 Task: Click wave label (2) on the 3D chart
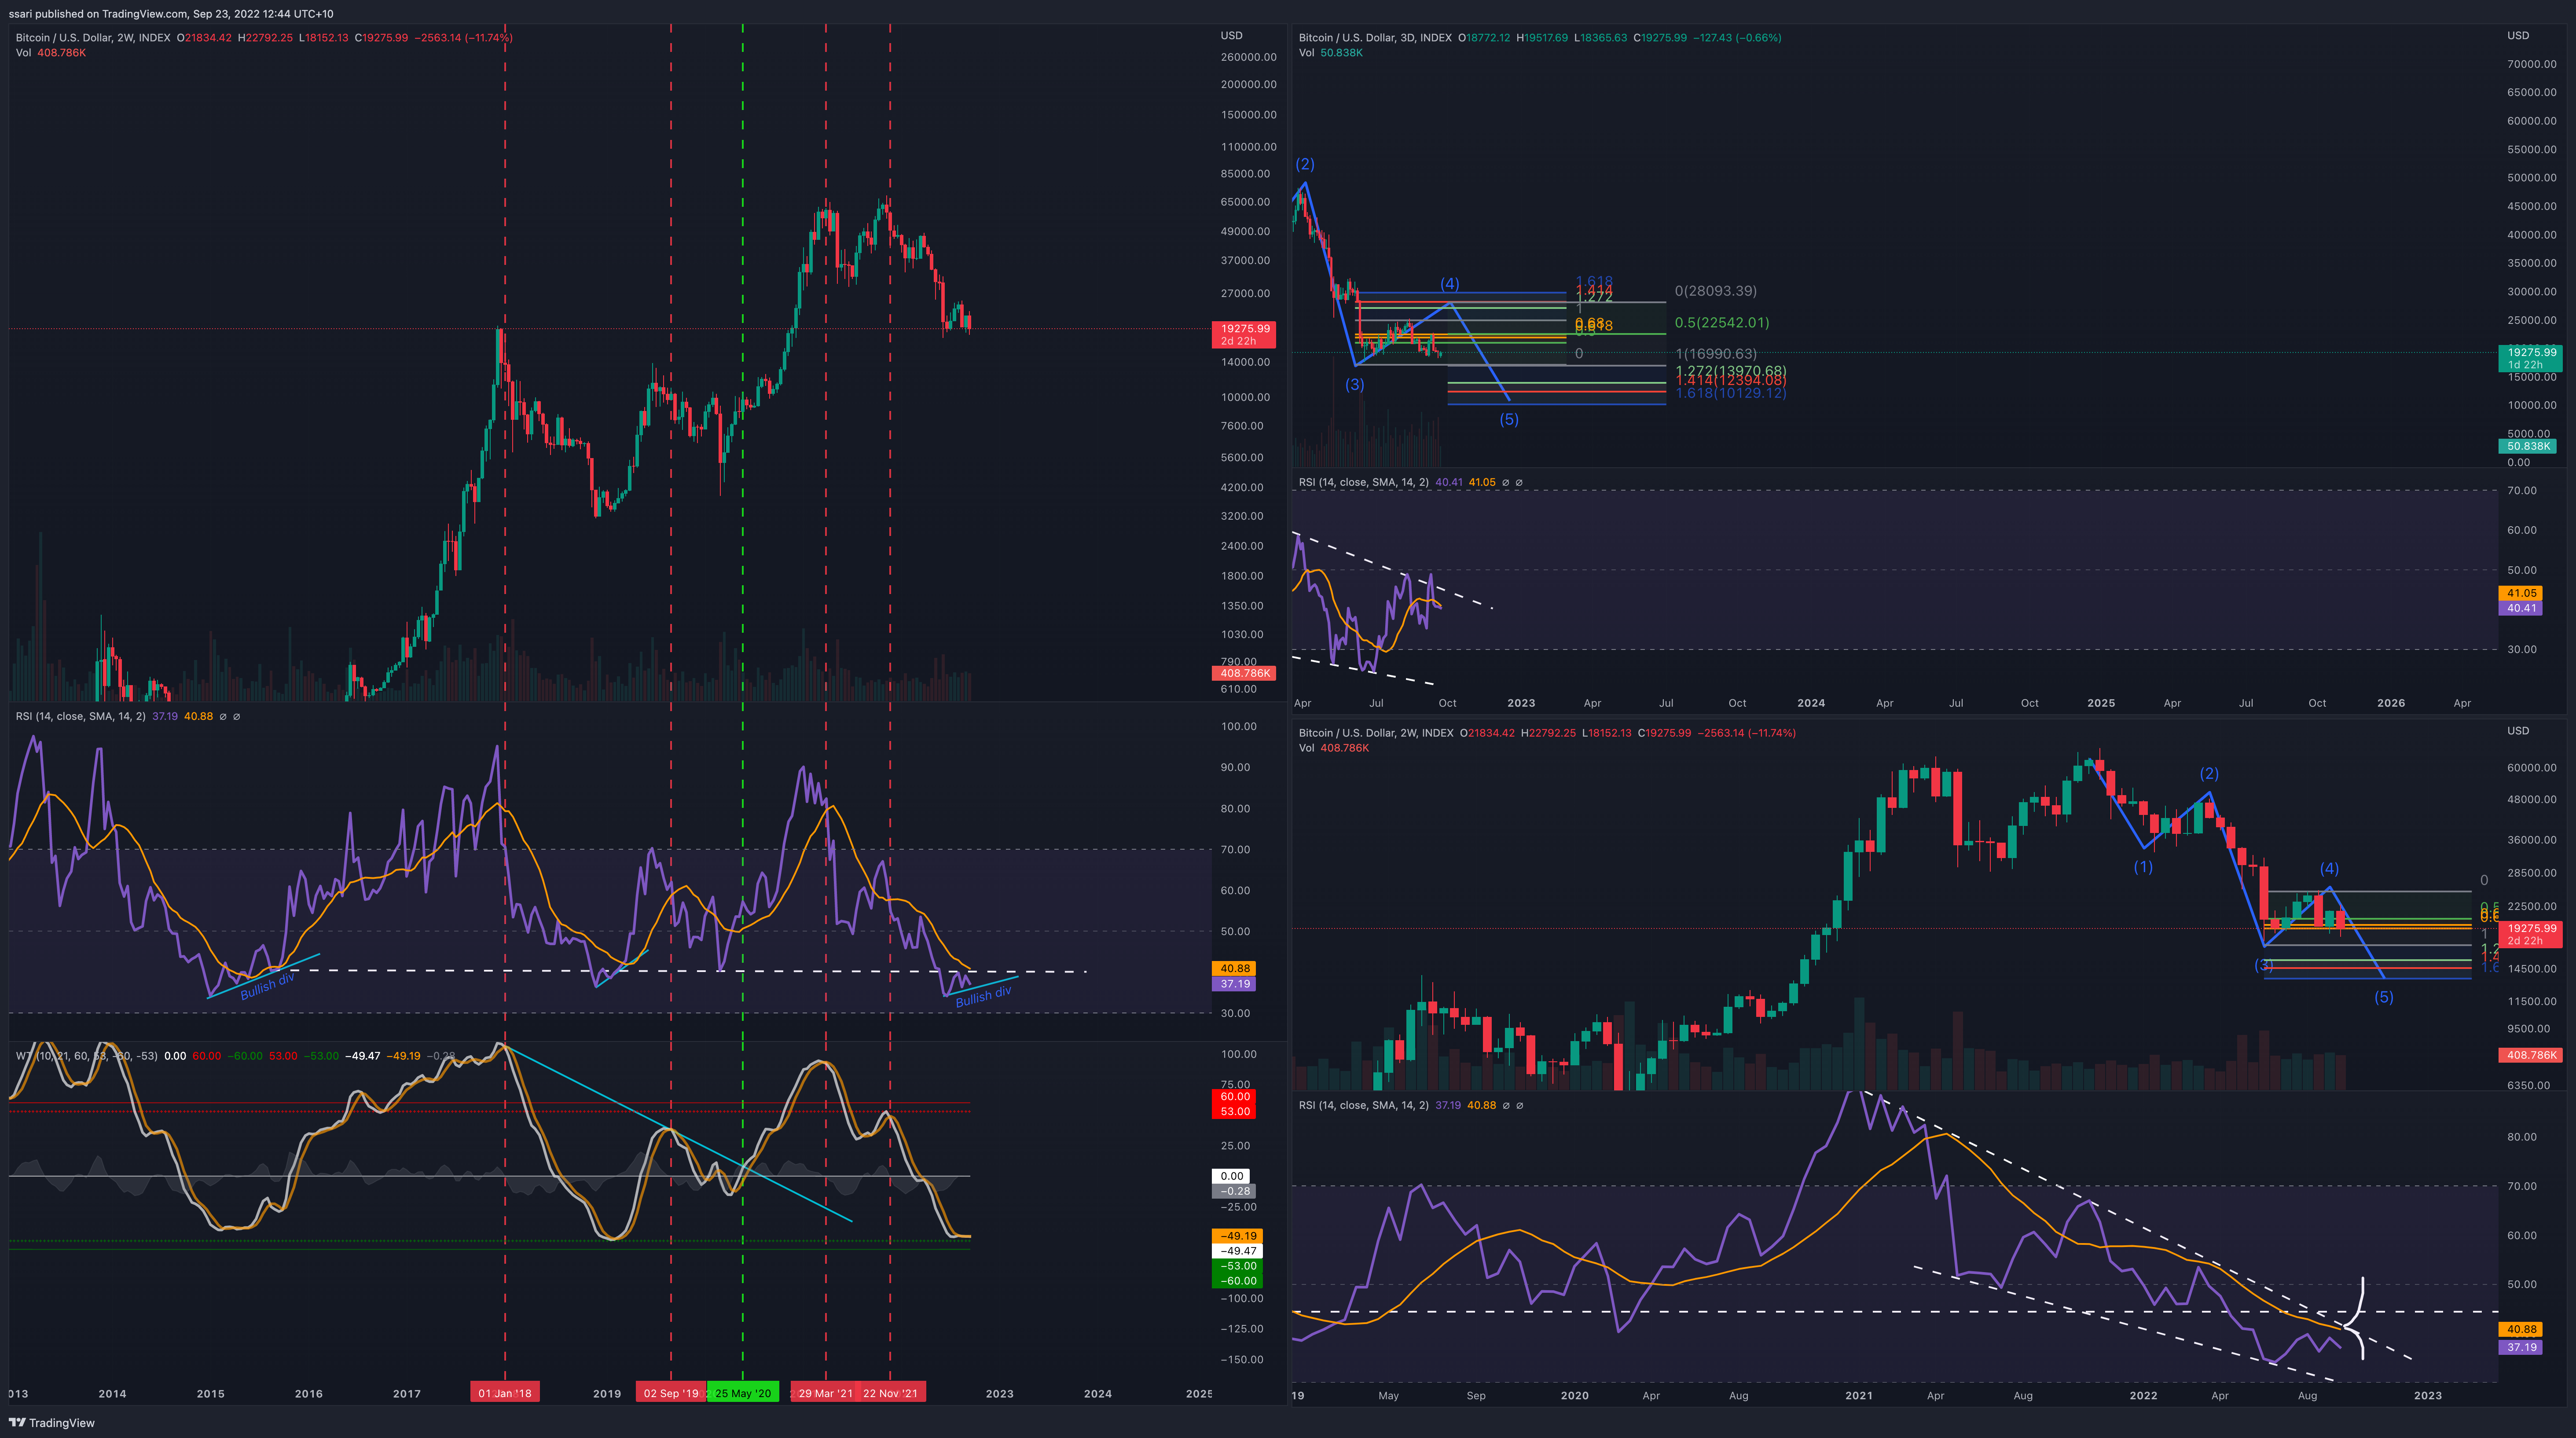point(1305,164)
